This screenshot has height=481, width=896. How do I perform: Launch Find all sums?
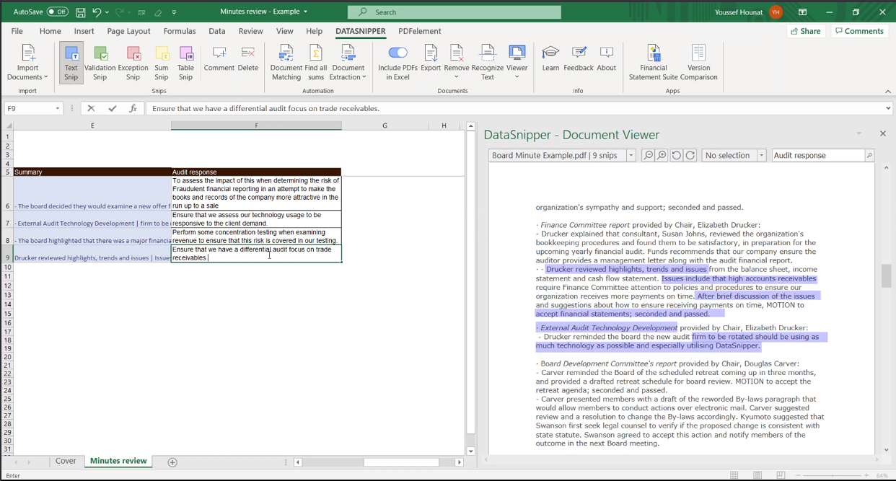click(x=316, y=63)
